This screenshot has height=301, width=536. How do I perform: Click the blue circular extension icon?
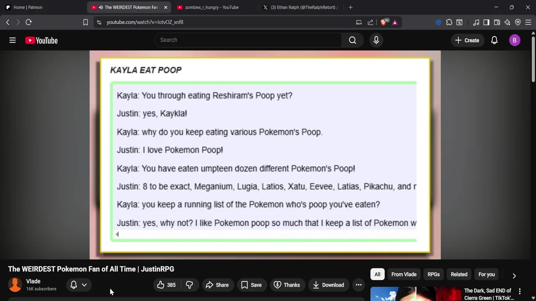(x=438, y=22)
